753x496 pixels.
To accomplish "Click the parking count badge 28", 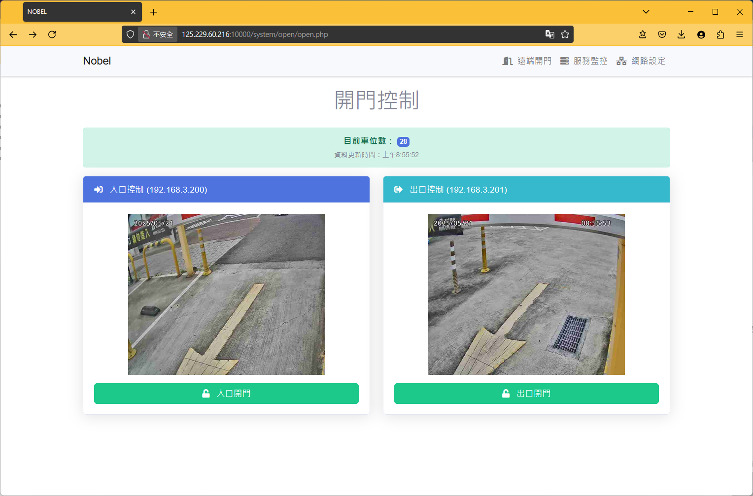I will click(x=404, y=141).
